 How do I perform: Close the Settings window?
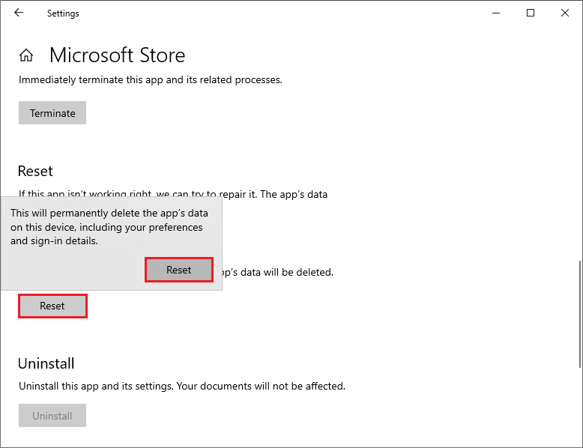coord(565,13)
